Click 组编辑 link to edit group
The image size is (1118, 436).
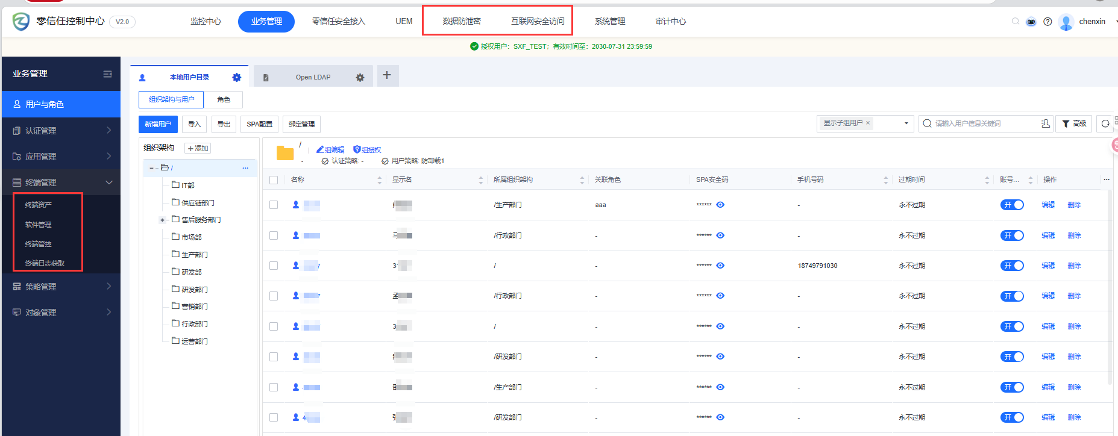[x=331, y=150]
